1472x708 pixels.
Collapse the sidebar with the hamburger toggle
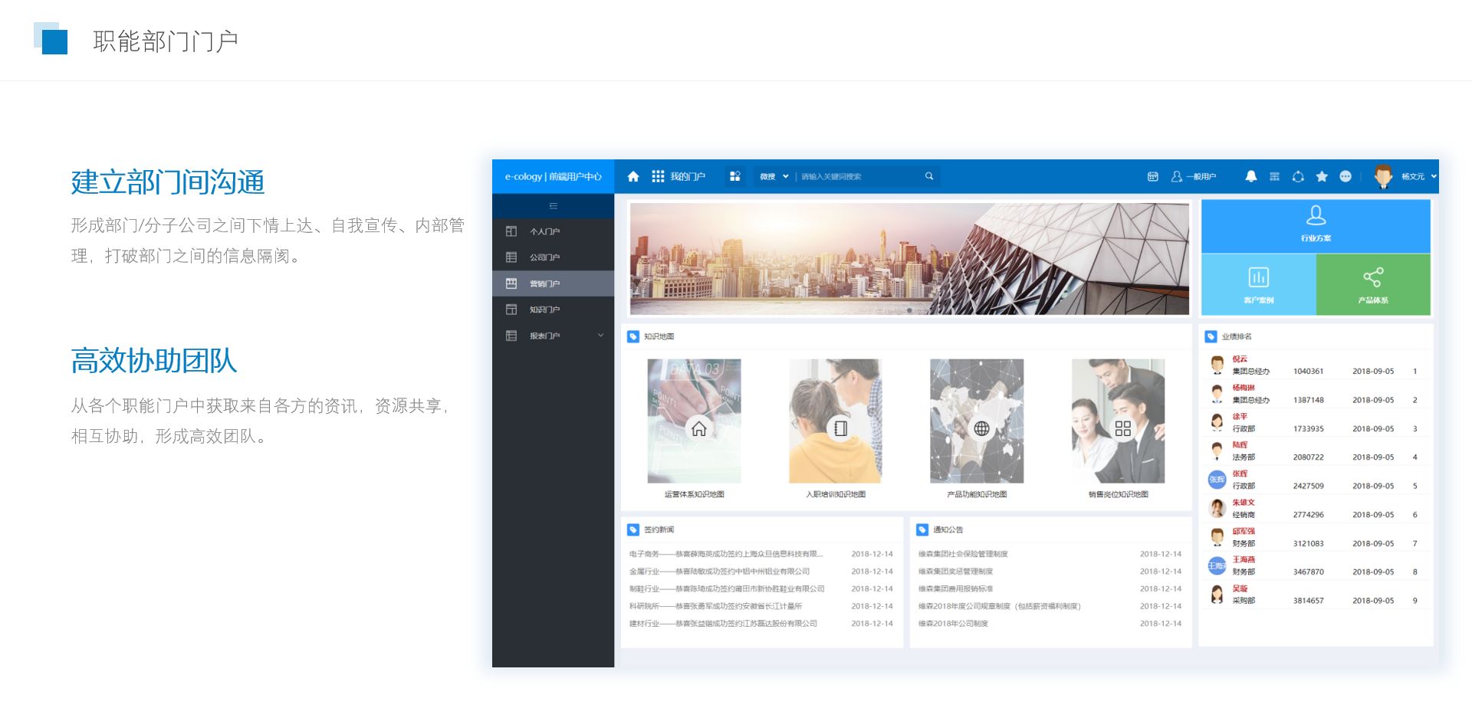pyautogui.click(x=553, y=206)
